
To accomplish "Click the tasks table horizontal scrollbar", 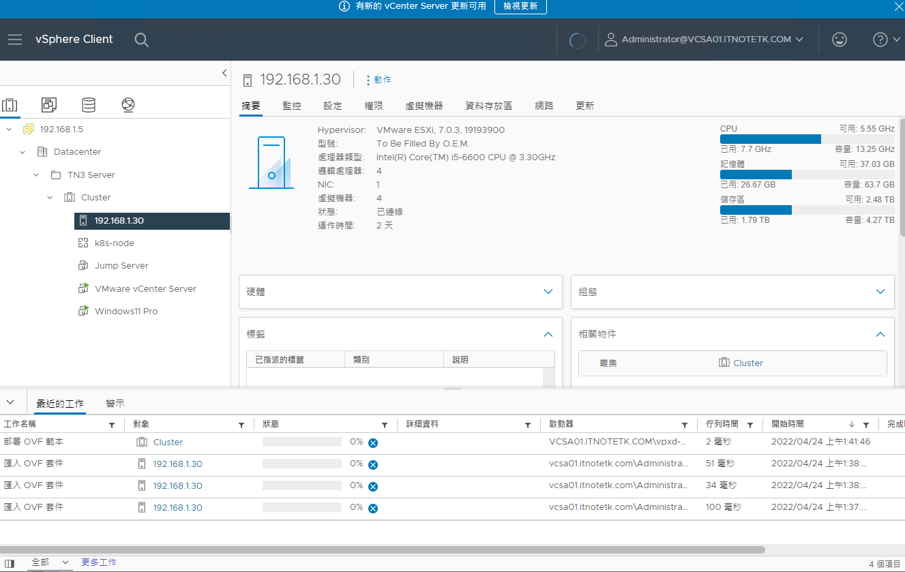I will point(383,550).
